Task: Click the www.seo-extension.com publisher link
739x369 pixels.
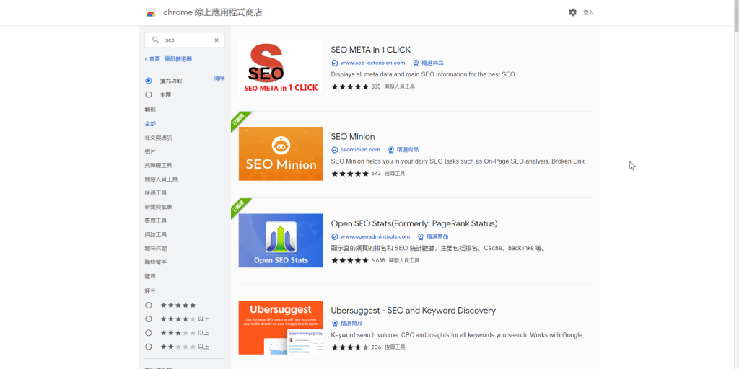Action: 373,63
